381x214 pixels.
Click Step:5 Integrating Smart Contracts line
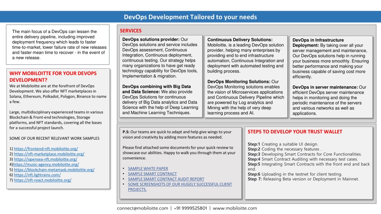tap(308, 167)
